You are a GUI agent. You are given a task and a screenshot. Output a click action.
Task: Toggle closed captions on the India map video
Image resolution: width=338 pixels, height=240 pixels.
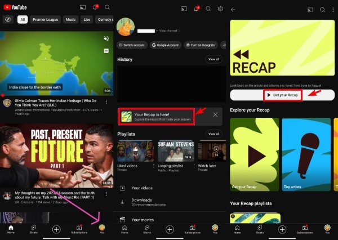(106, 51)
